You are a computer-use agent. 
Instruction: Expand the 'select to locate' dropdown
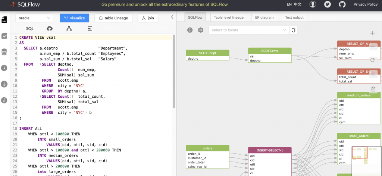(248, 30)
